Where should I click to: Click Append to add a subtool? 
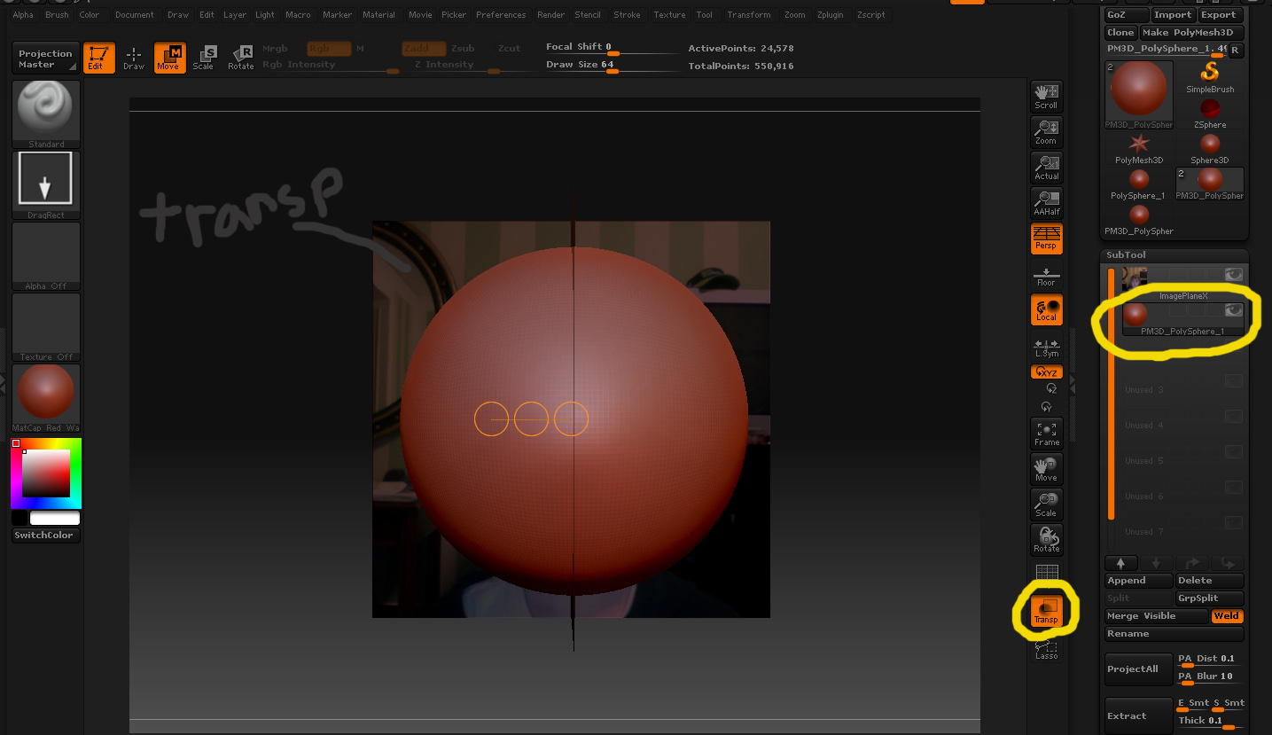pos(1139,581)
